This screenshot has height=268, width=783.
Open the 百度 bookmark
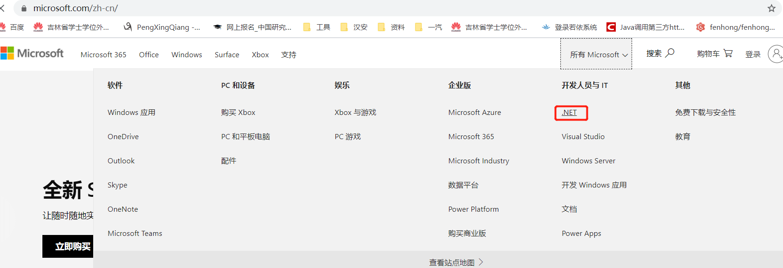[x=12, y=27]
